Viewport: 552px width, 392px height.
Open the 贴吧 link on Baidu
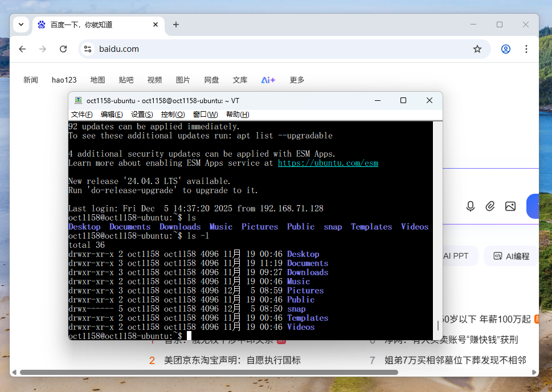tap(126, 80)
